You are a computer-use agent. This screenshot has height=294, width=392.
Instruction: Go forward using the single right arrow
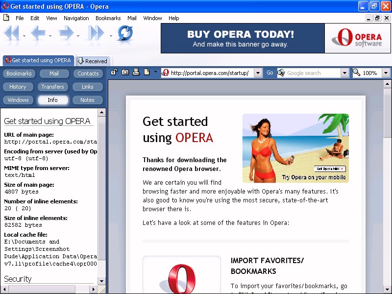(x=66, y=33)
